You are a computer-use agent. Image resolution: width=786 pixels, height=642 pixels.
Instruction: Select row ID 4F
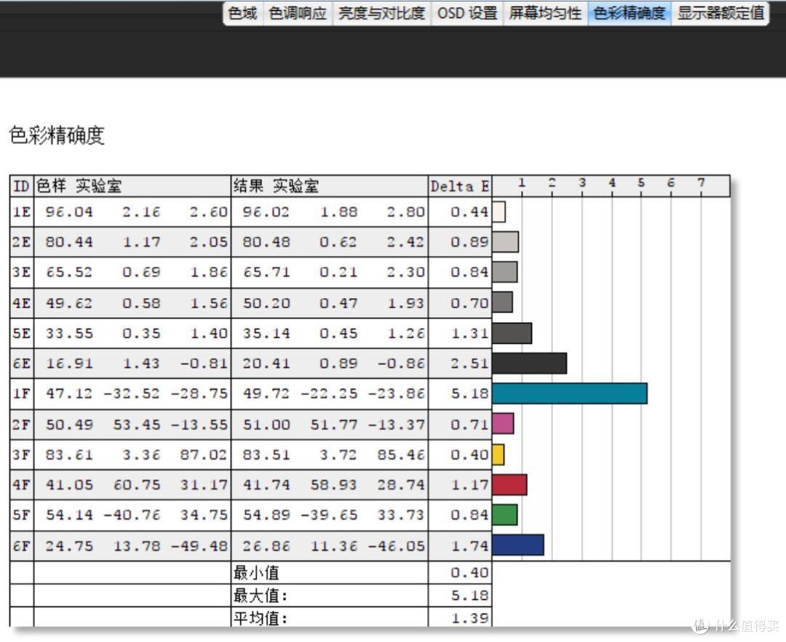22,485
